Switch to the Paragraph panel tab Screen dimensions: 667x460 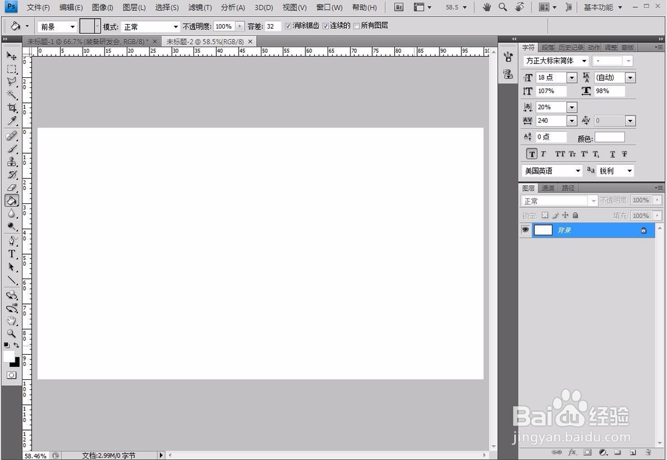(x=548, y=47)
